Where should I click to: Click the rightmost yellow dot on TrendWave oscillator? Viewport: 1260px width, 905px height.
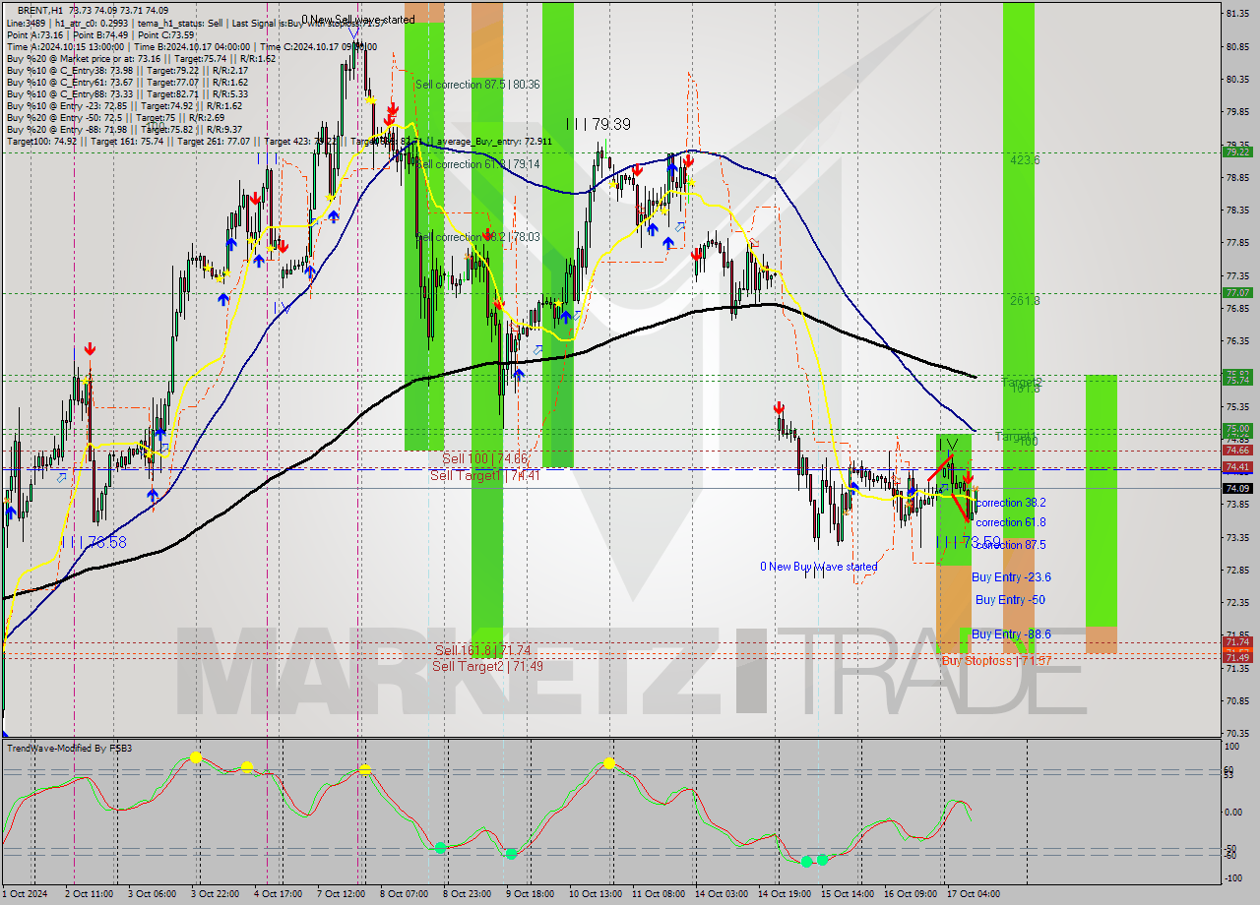[x=609, y=762]
